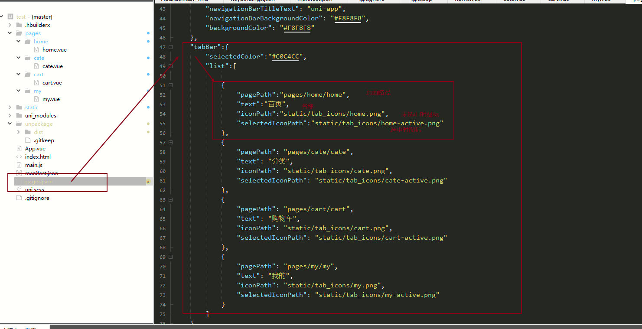Screen dimensions: 642x329
Task: Click the "tabBar" key on line 47
Action: pos(206,47)
